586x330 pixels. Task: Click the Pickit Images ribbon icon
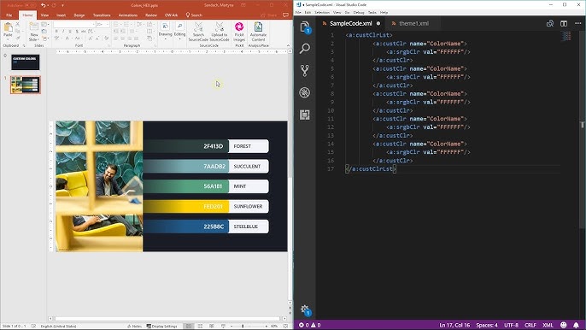(x=239, y=32)
